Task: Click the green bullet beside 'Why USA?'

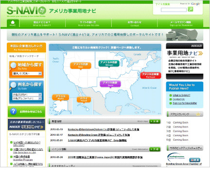Action: (x=11, y=143)
